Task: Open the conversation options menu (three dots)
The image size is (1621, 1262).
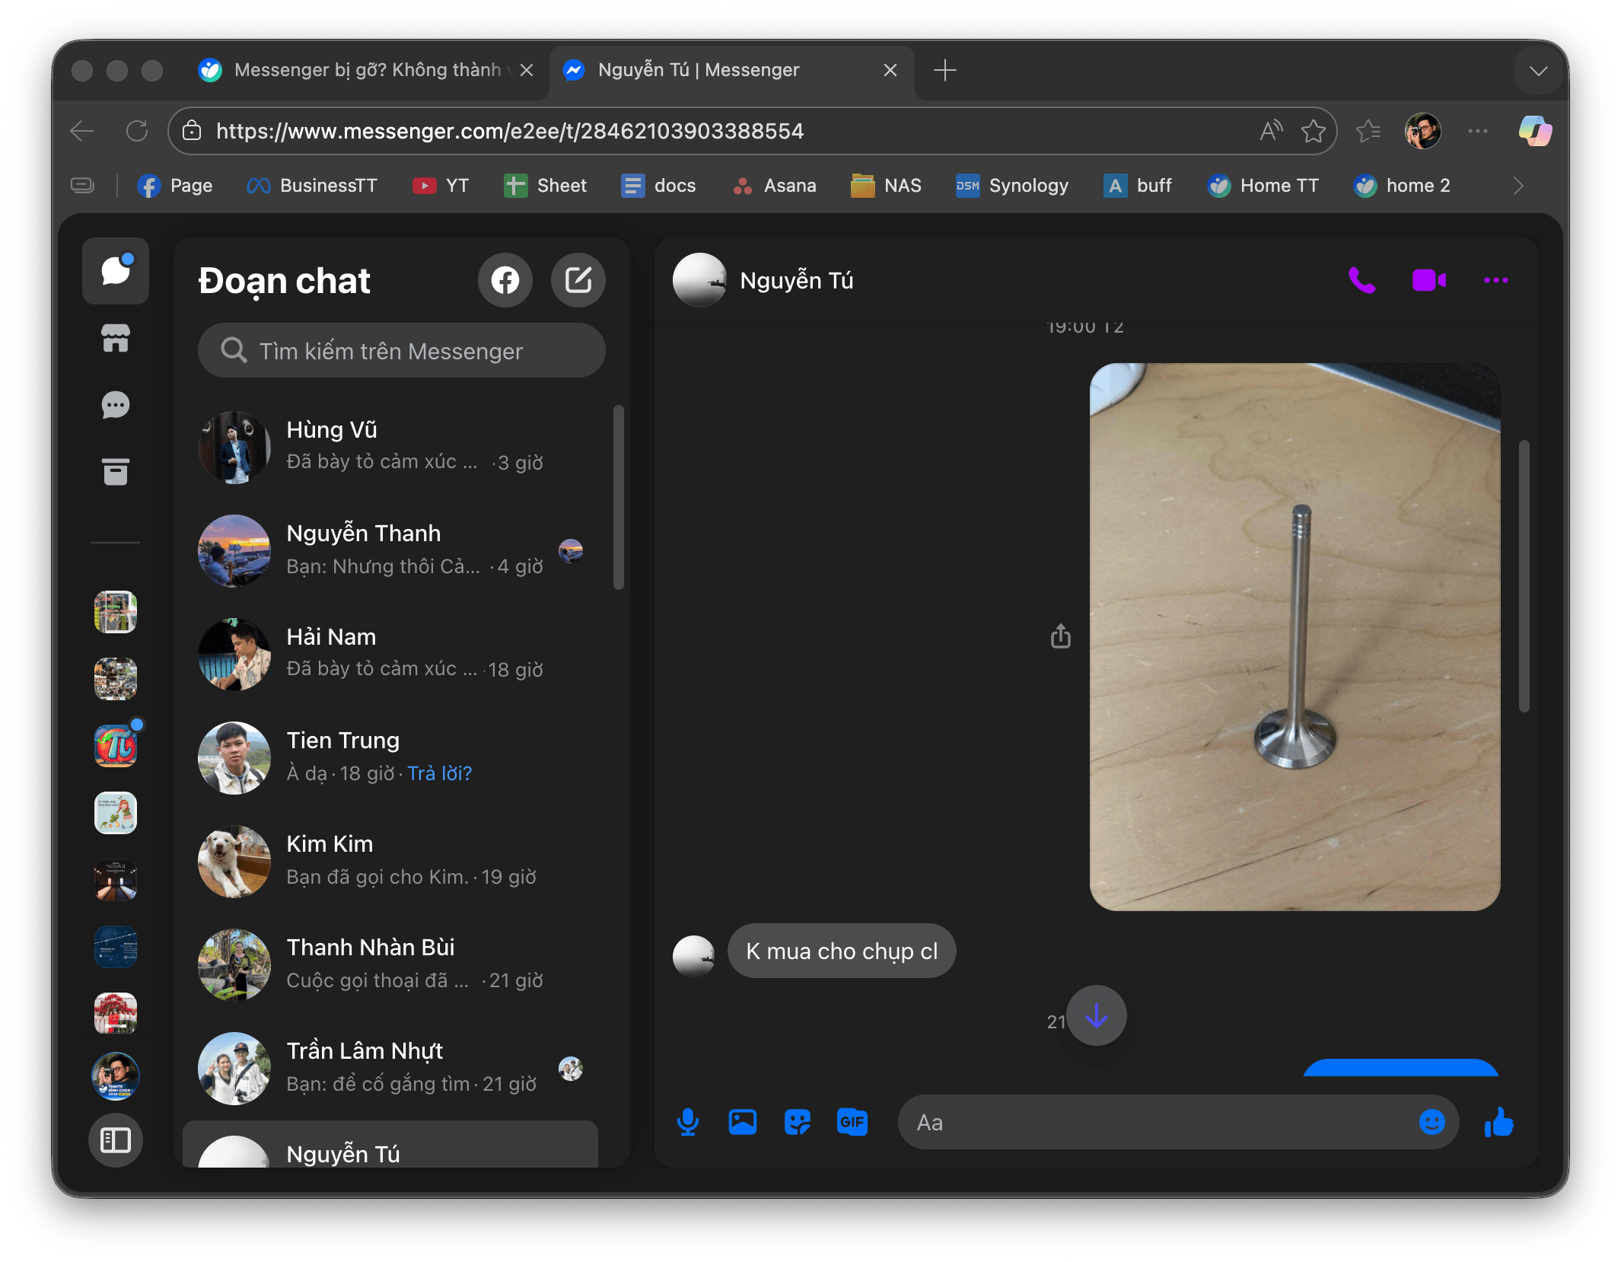Action: click(1495, 280)
